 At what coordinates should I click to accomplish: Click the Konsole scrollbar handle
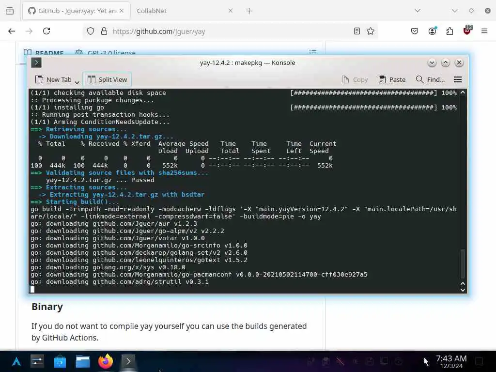click(x=463, y=264)
